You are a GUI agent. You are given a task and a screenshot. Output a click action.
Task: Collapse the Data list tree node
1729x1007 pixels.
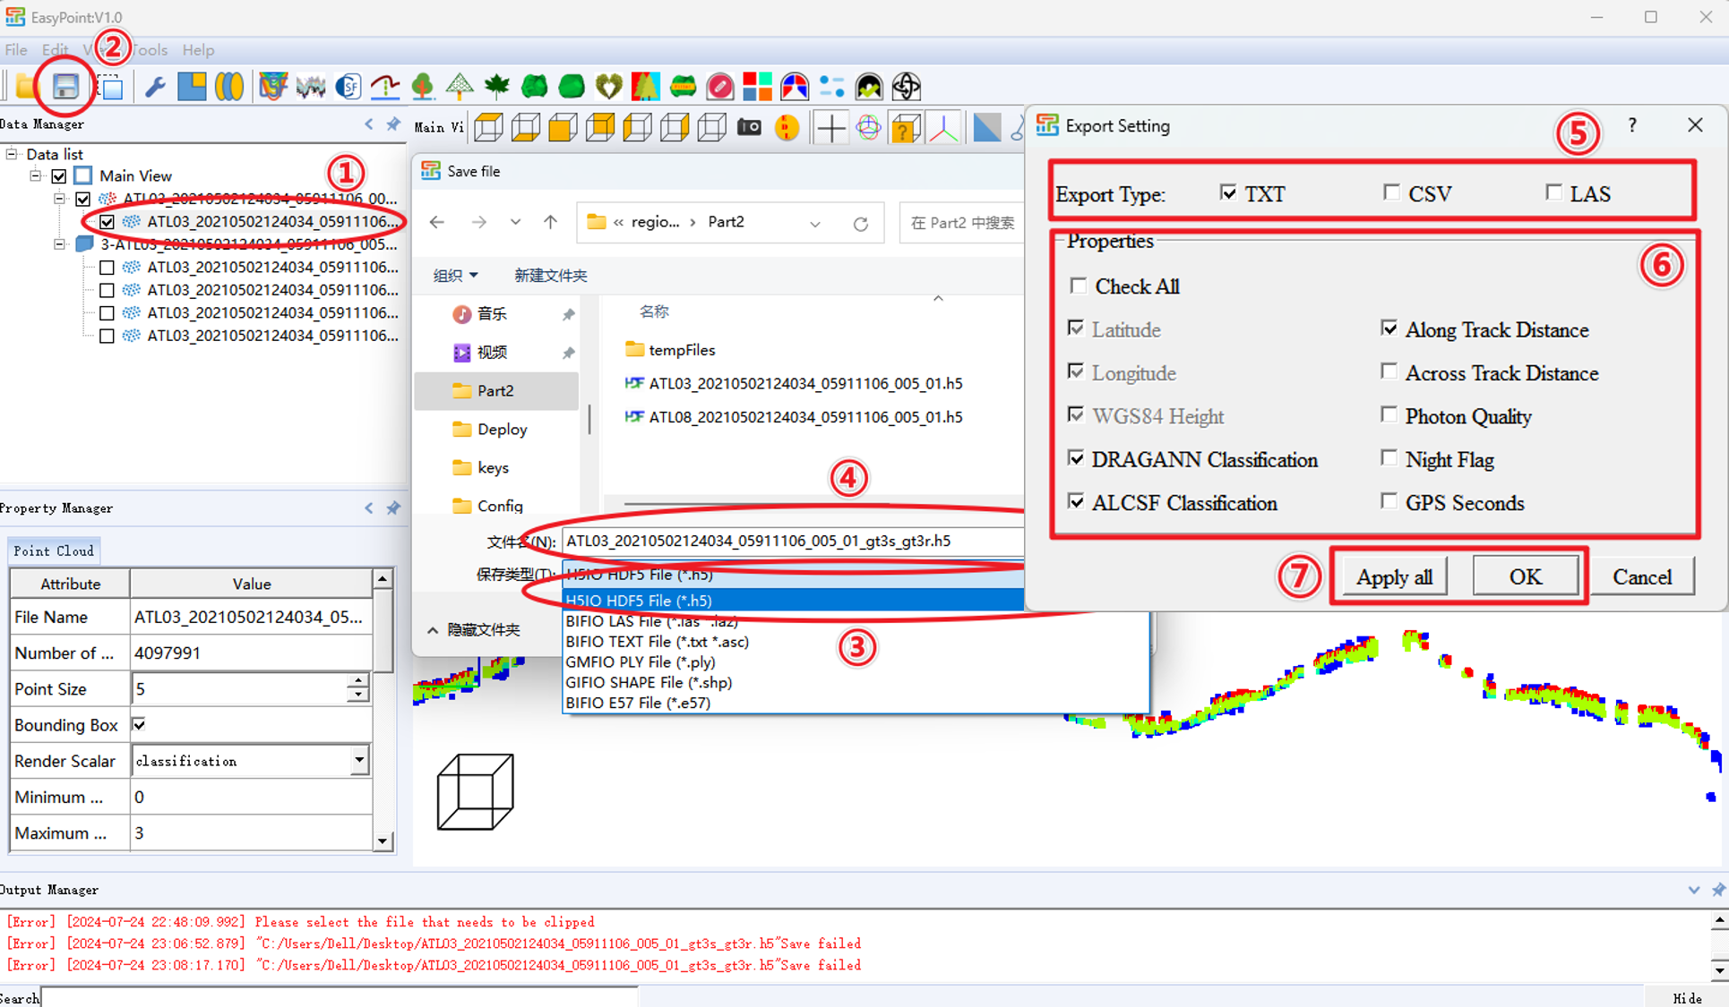coord(12,154)
